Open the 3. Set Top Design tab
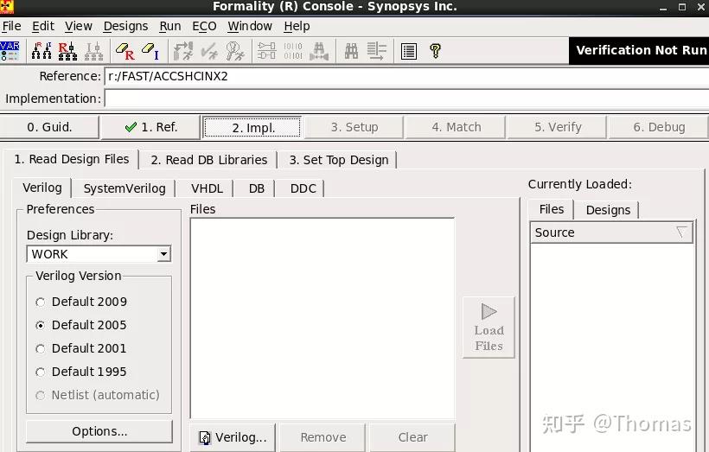This screenshot has height=452, width=709. coord(339,160)
